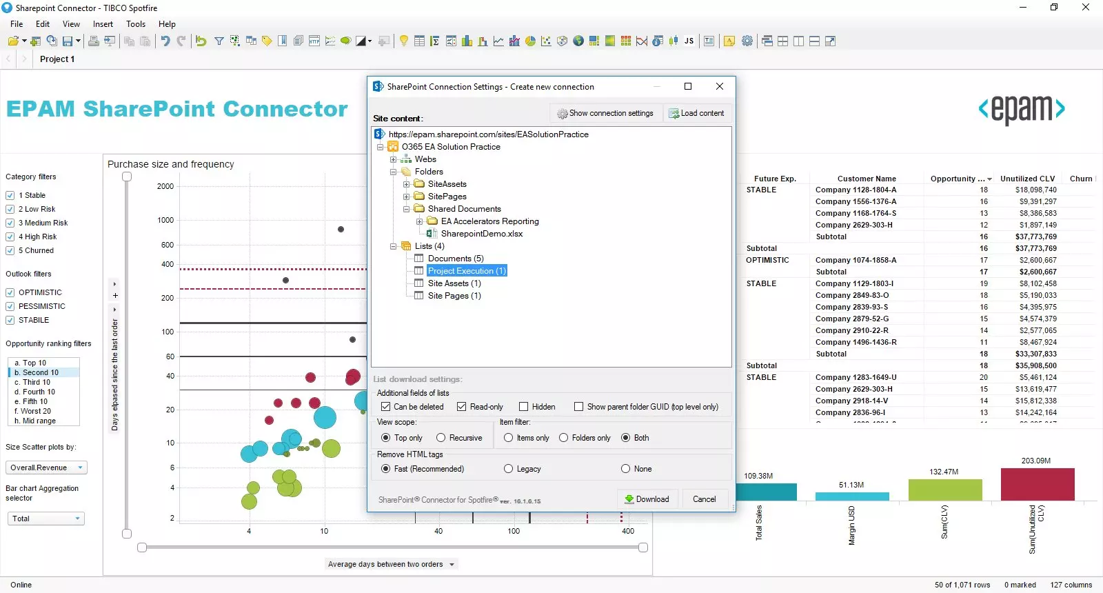Click the Save disk icon in toolbar
Image resolution: width=1103 pixels, height=593 pixels.
[x=68, y=41]
